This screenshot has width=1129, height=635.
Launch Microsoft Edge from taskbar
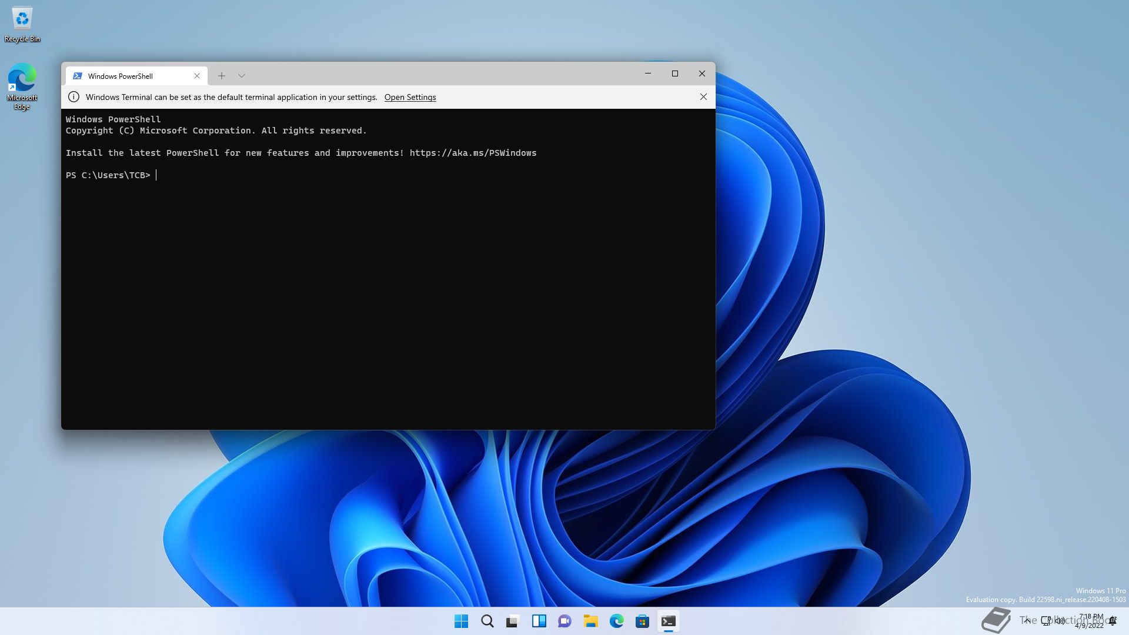[617, 621]
